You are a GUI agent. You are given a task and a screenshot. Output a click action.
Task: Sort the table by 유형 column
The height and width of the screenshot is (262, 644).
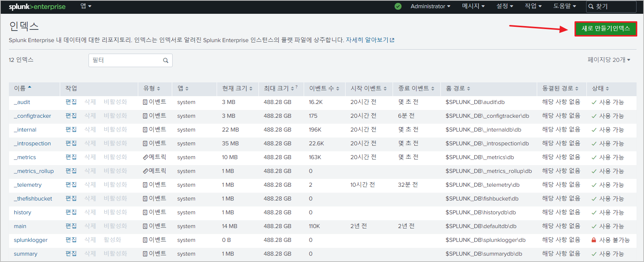[x=152, y=88]
